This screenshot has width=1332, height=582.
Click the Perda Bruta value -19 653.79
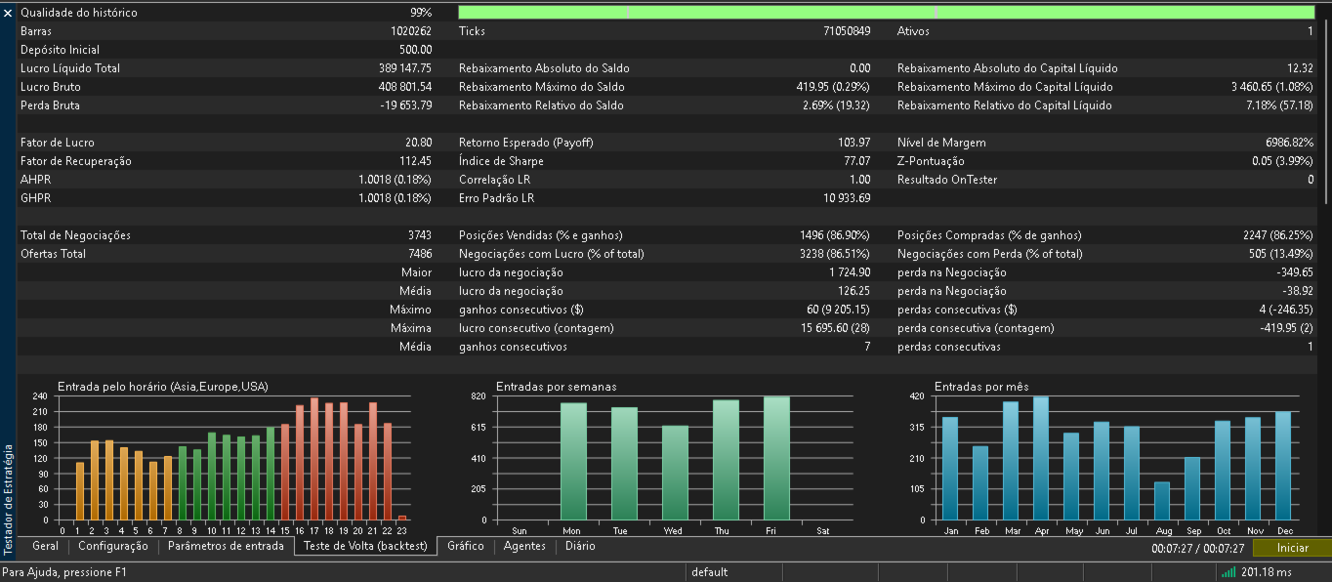tap(406, 105)
